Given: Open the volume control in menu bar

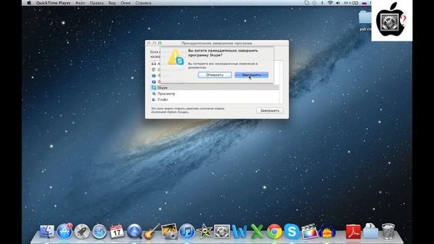Looking at the screenshot, I should tap(338, 3).
